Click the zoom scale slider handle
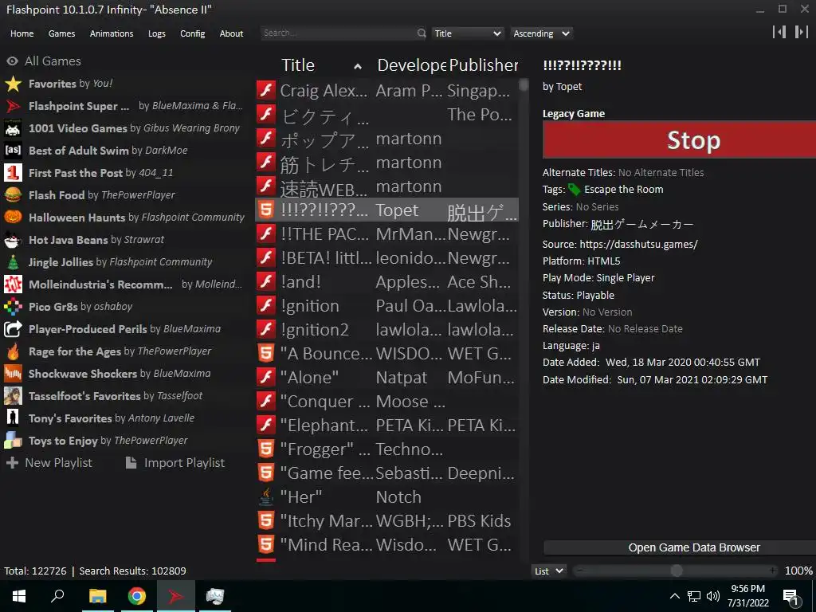 coord(677,571)
